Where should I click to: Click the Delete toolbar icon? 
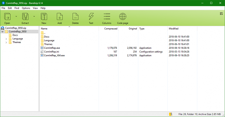(75, 17)
